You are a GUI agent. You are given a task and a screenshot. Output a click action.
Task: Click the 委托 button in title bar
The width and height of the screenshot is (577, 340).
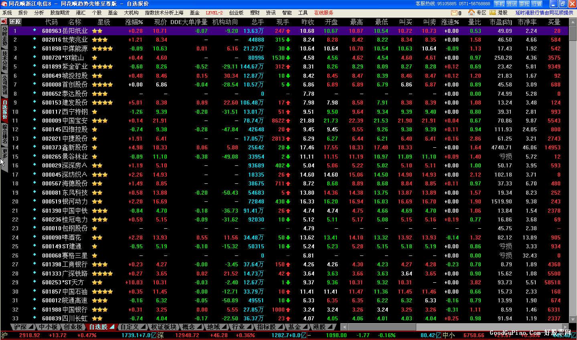pyautogui.click(x=524, y=4)
